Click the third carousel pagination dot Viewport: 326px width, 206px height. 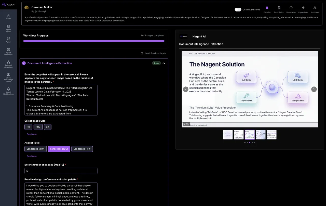250,143
